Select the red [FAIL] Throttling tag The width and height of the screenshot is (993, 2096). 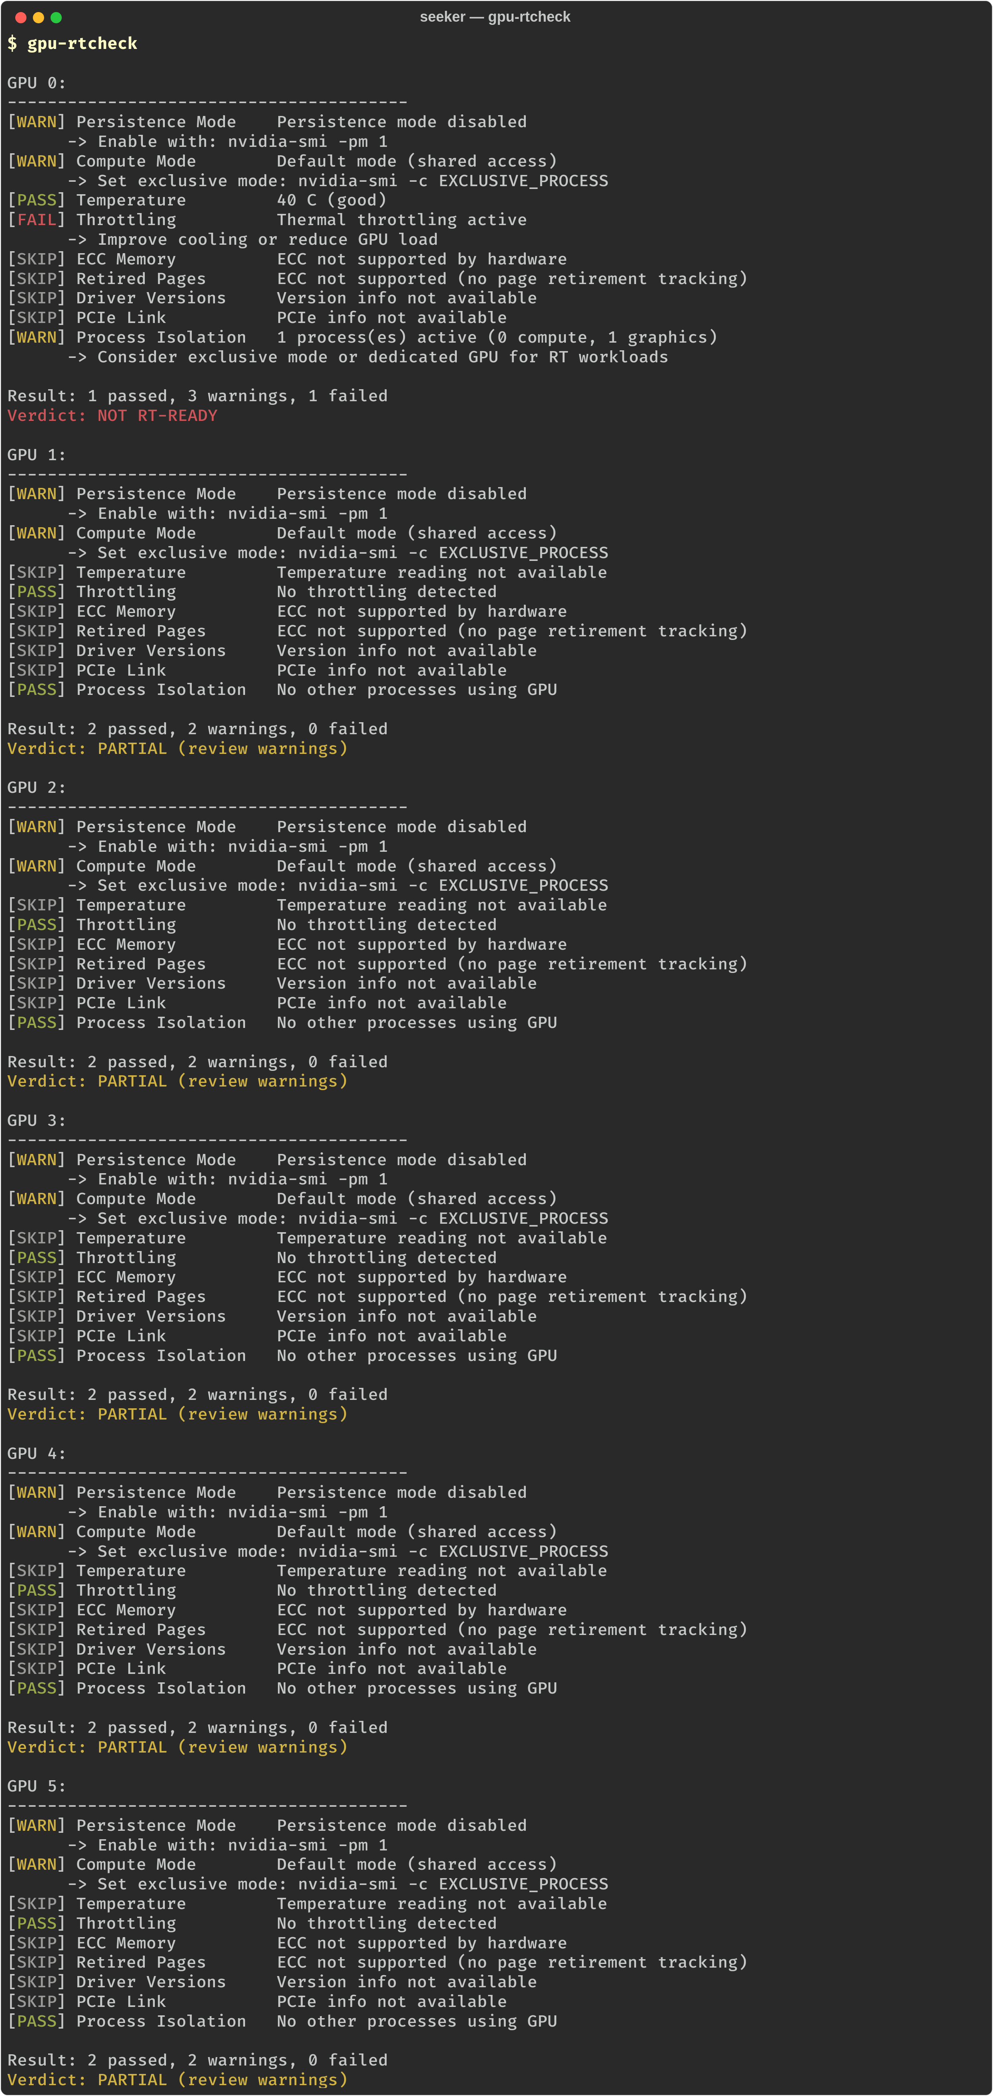click(x=36, y=220)
